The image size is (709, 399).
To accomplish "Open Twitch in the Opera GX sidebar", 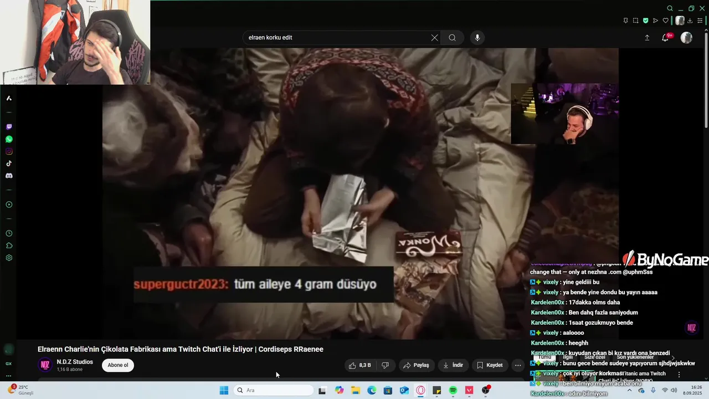I will (9, 127).
